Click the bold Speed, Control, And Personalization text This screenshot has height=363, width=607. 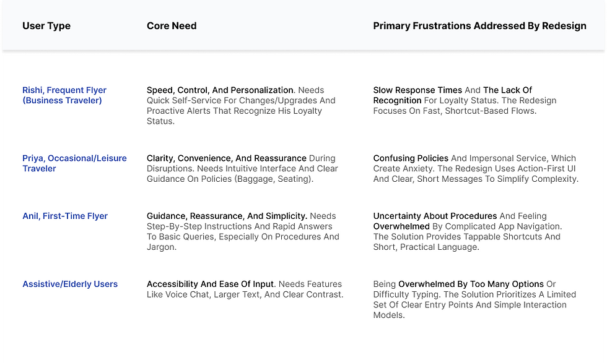click(220, 90)
